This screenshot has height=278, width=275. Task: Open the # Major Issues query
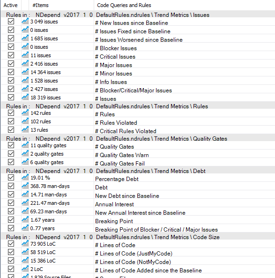pyautogui.click(x=113, y=65)
